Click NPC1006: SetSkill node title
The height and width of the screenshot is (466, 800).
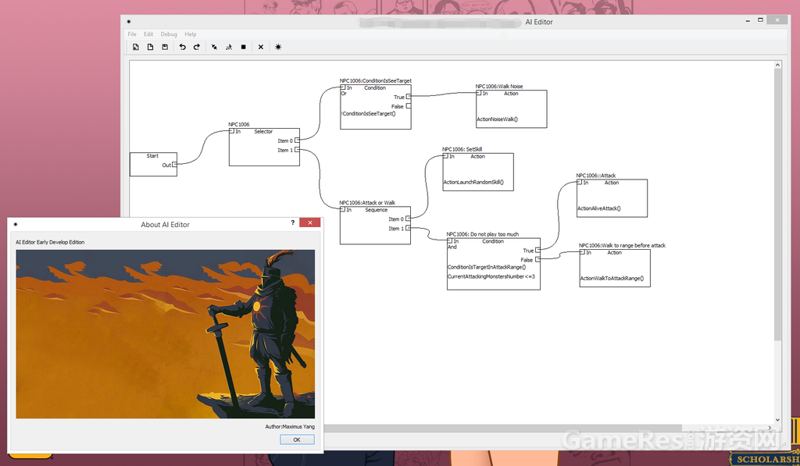462,149
